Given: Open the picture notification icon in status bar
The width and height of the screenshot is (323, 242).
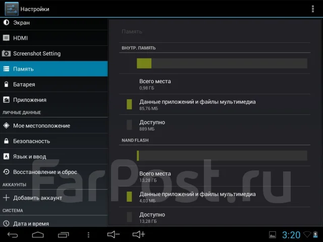Looking at the screenshot, I should tap(273, 235).
